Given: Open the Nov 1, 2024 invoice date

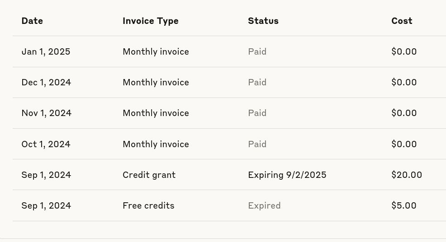Looking at the screenshot, I should click(46, 113).
